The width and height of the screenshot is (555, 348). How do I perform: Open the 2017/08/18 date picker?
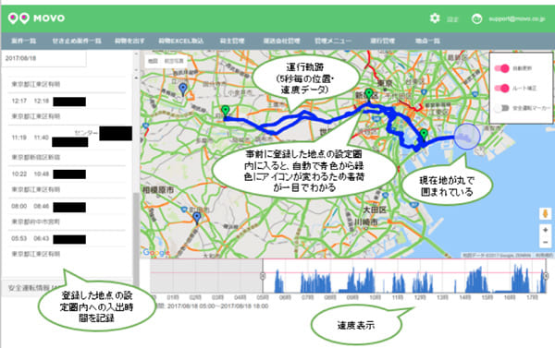[44, 58]
